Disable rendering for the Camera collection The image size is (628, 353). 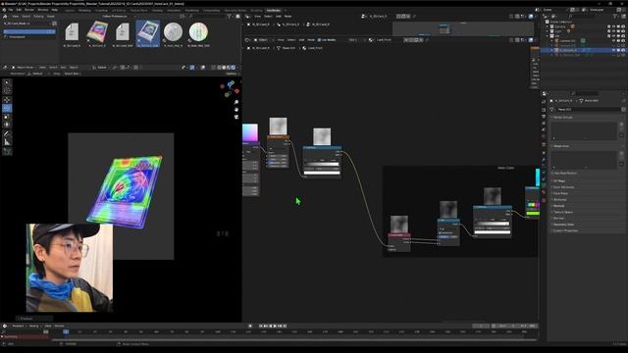tap(623, 26)
